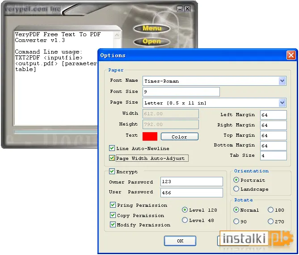The width and height of the screenshot is (299, 255).
Task: Select Level 128 encryption radio button
Action: tap(185, 210)
